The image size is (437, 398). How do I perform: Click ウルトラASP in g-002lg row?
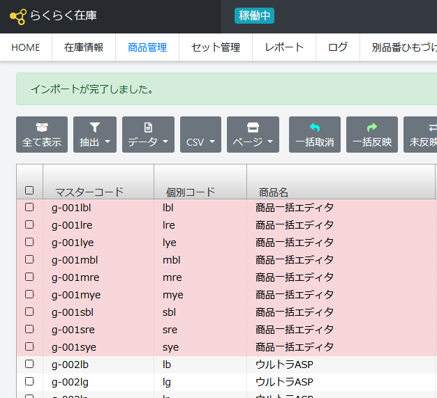point(284,382)
